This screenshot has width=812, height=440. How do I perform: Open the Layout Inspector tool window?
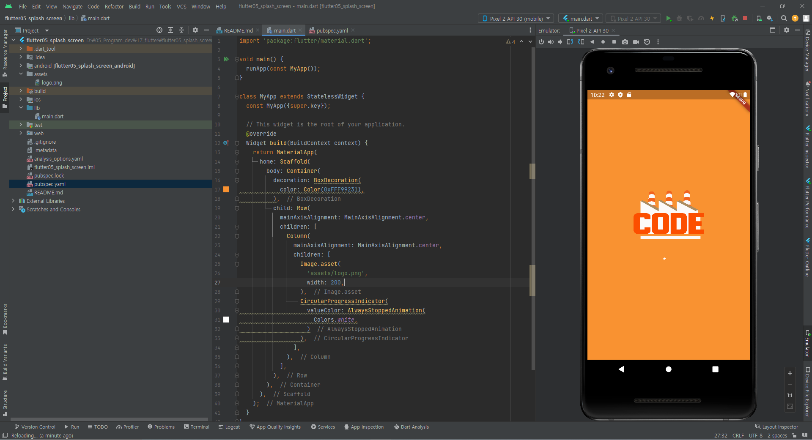776,427
